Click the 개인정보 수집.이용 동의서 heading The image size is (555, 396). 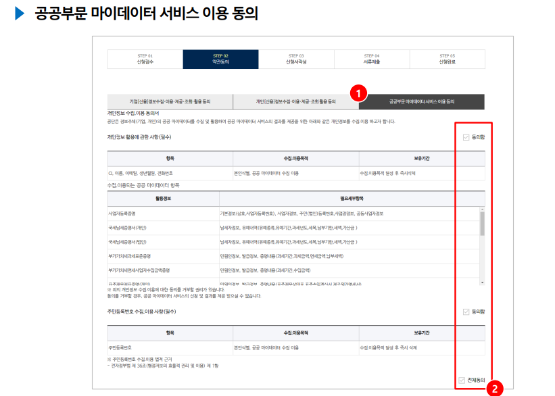tap(133, 114)
